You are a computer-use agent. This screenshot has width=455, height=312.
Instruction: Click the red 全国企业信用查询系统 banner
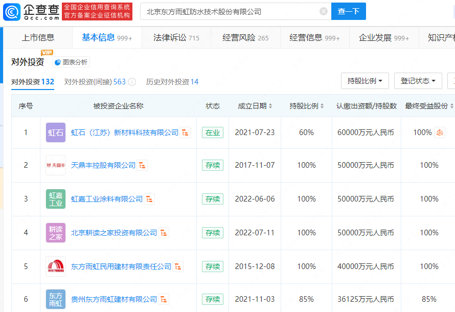(97, 12)
